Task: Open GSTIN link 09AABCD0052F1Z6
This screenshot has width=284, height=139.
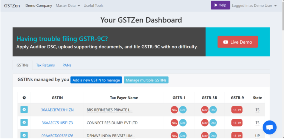Action: 57,136
